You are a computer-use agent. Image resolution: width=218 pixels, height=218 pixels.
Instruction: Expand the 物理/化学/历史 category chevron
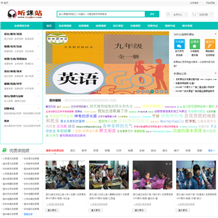click(38, 46)
